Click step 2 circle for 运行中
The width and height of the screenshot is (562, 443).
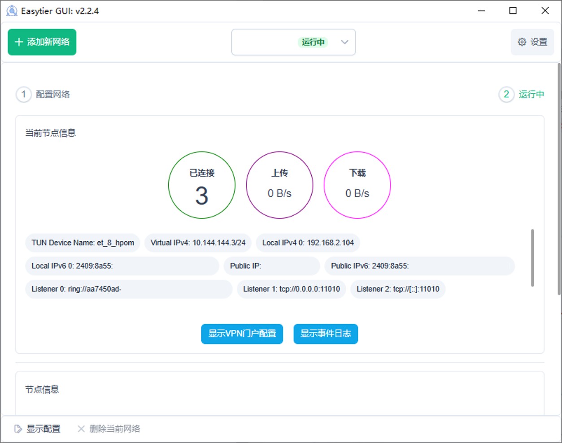pos(506,95)
